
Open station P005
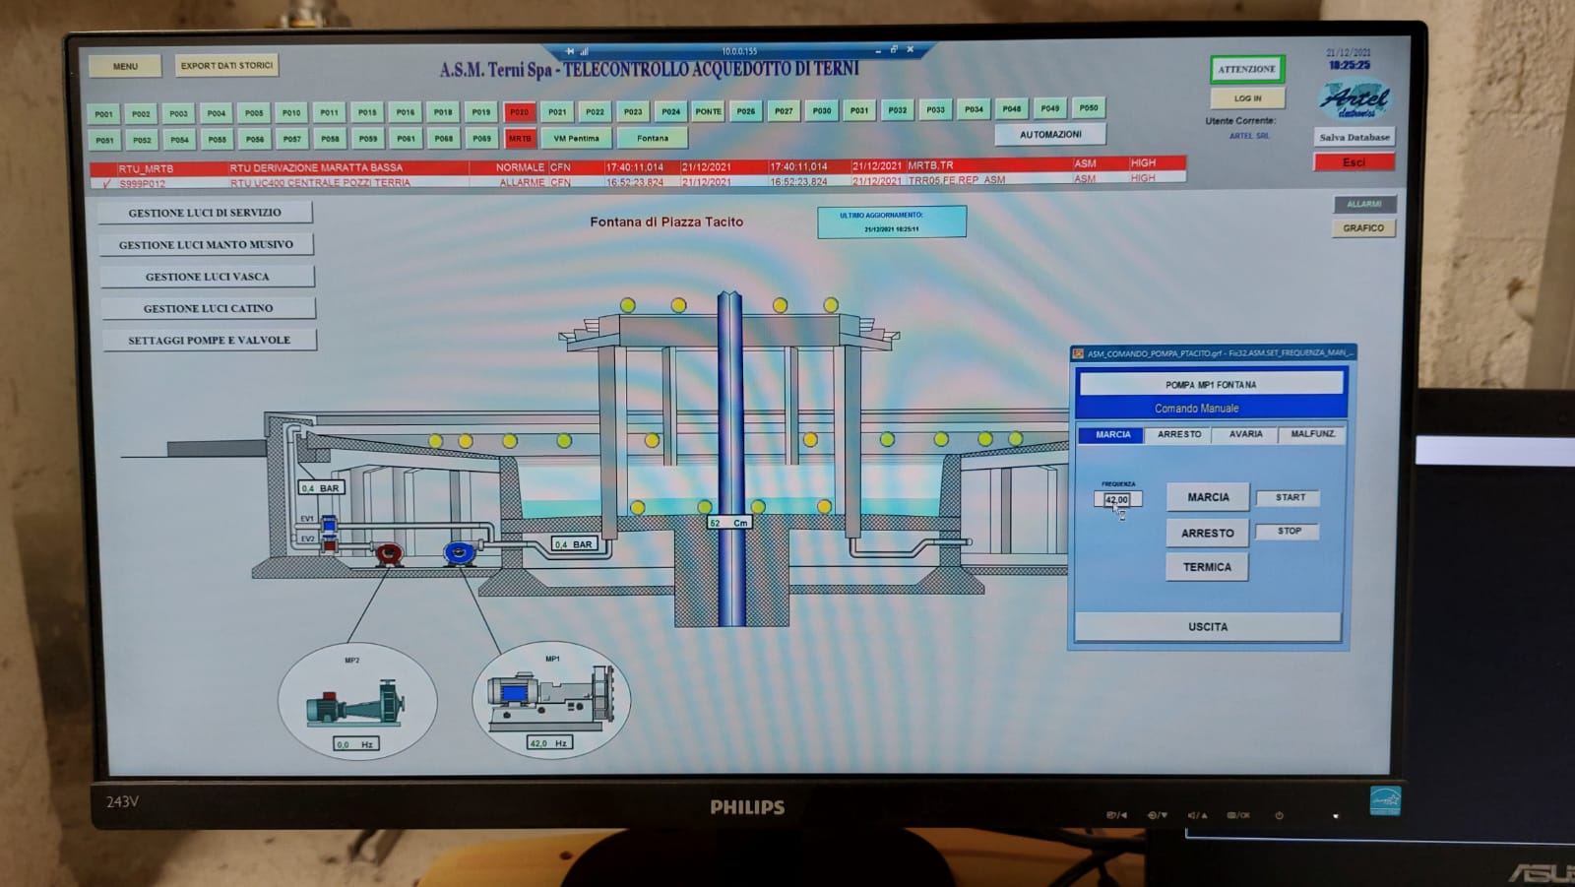coord(254,113)
